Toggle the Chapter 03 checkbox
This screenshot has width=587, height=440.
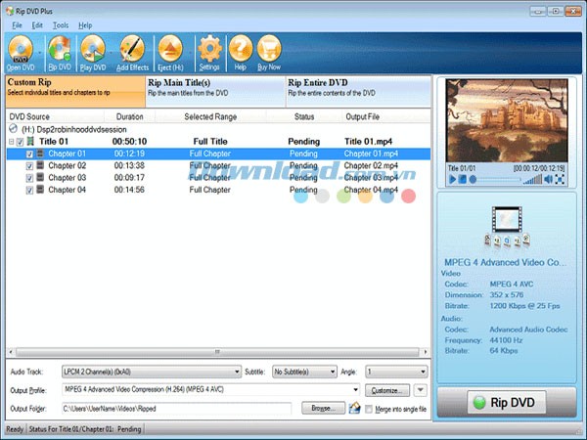(29, 178)
